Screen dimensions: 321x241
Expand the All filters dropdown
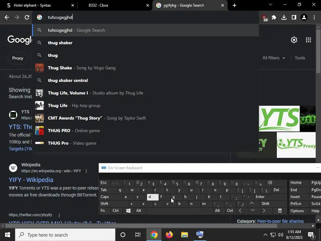pos(273,58)
